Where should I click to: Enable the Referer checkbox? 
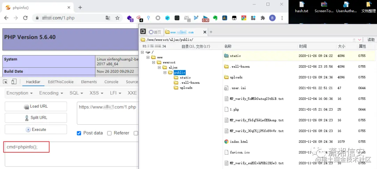(109, 133)
